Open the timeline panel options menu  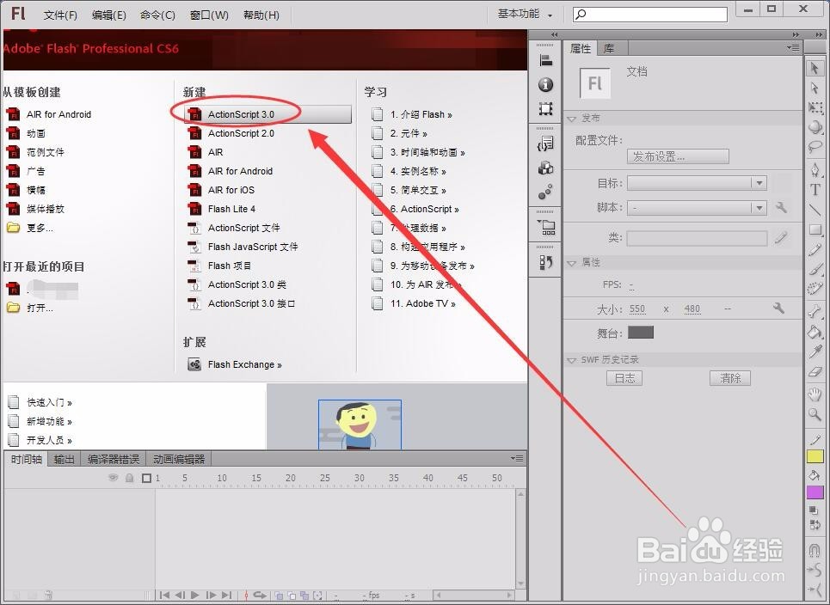click(517, 459)
